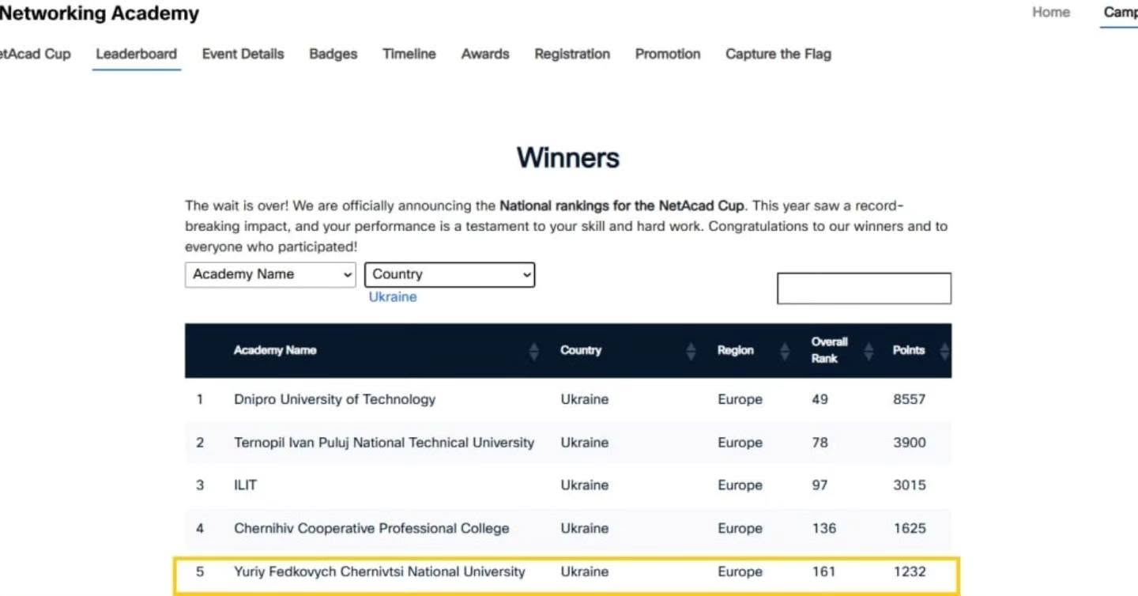The width and height of the screenshot is (1138, 596).
Task: Click overall rank value 49
Action: 820,399
